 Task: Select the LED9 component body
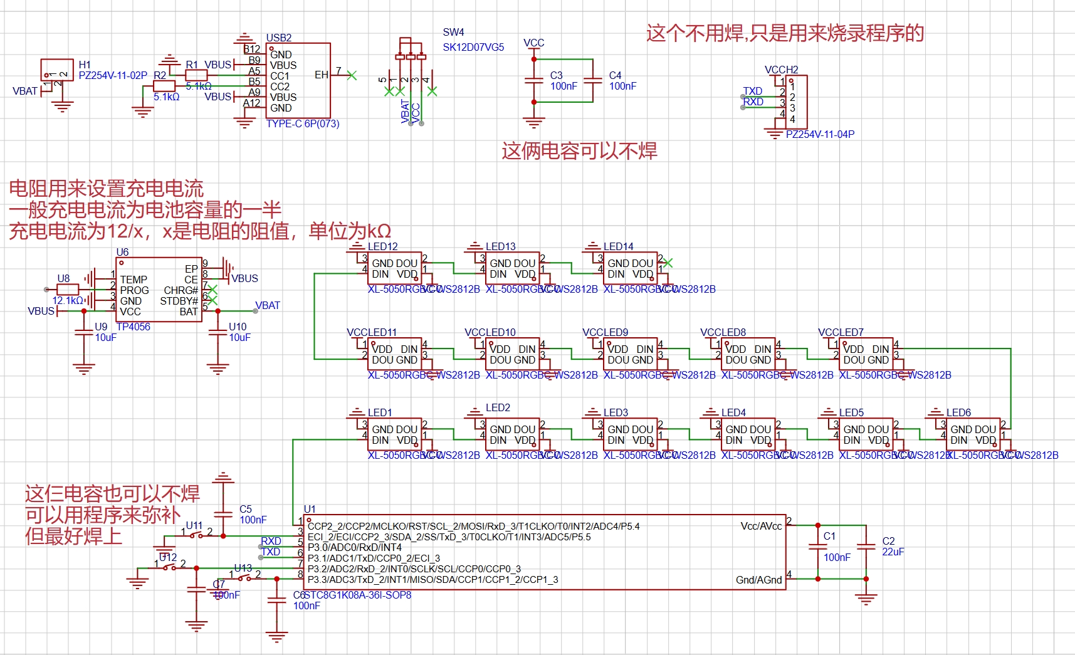click(630, 354)
